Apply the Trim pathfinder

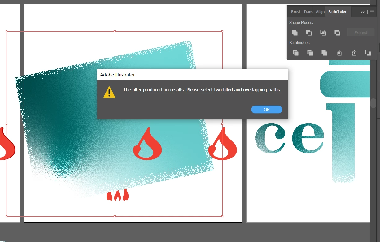[310, 53]
